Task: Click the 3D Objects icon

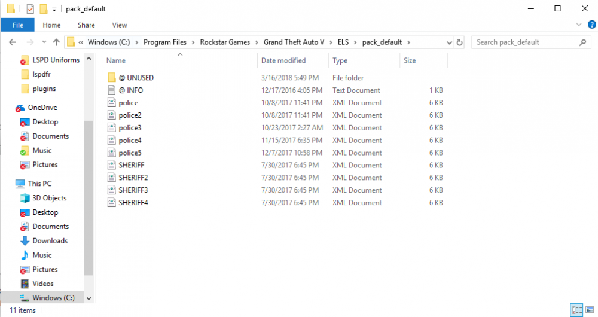Action: pyautogui.click(x=25, y=198)
